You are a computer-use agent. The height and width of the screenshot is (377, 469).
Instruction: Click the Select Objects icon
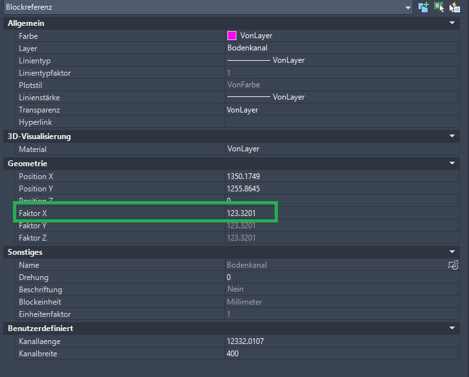439,7
